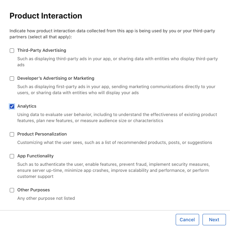This screenshot has width=230, height=227.
Task: Check the Developer's Advertising or Marketing box
Action: click(x=12, y=79)
